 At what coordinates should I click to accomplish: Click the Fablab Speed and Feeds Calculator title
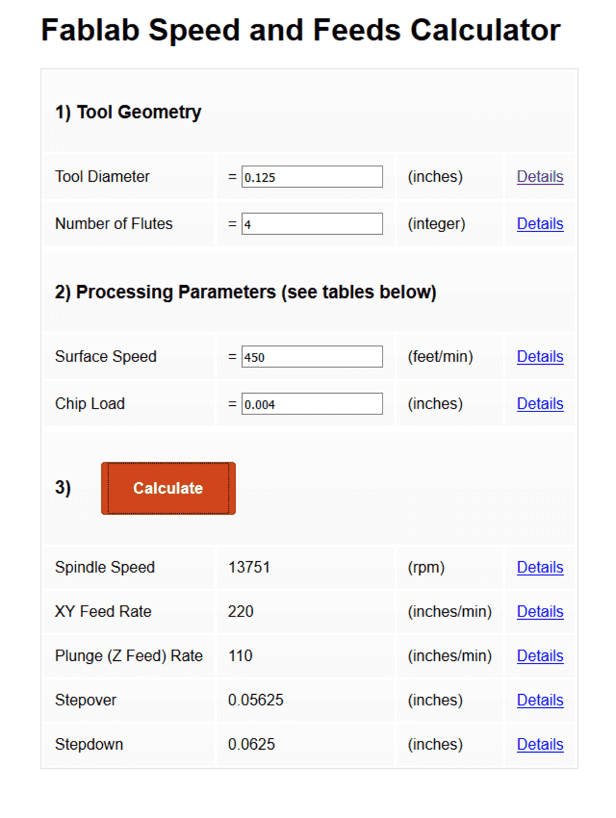(301, 30)
